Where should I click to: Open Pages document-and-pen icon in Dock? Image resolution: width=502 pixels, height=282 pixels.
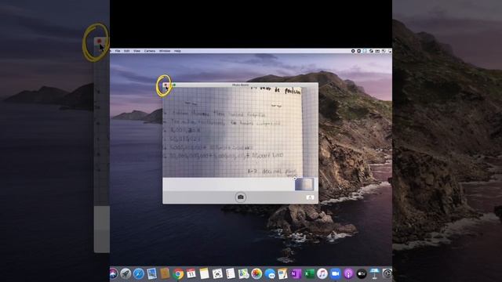click(x=282, y=273)
